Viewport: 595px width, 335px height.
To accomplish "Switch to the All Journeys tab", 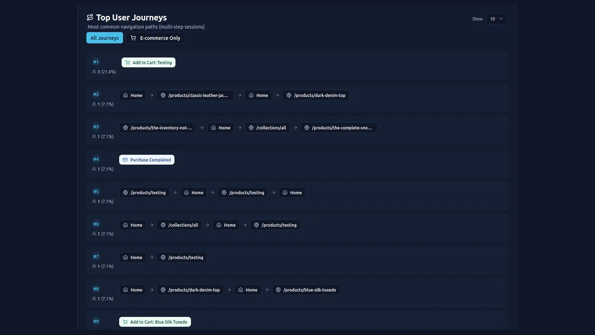I will click(104, 38).
